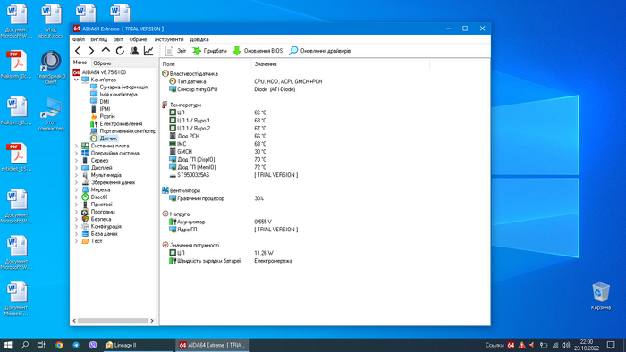Expand the Операційна система node
The height and width of the screenshot is (352, 626).
coord(76,153)
